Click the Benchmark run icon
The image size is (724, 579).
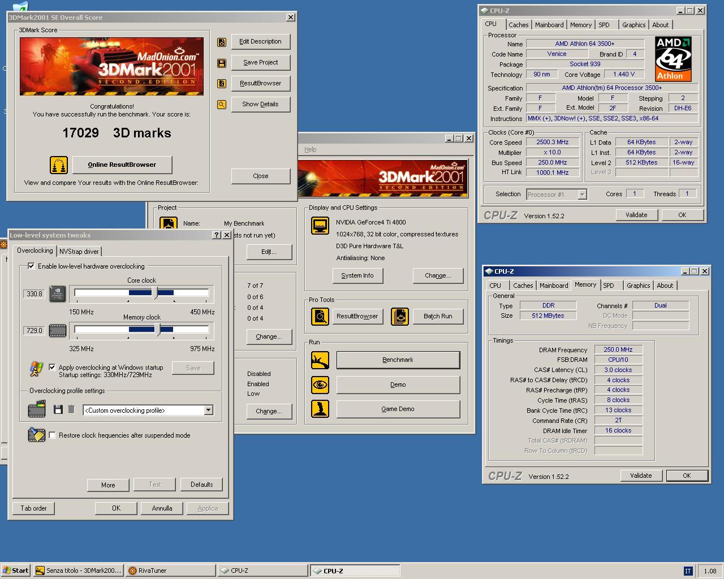(320, 360)
